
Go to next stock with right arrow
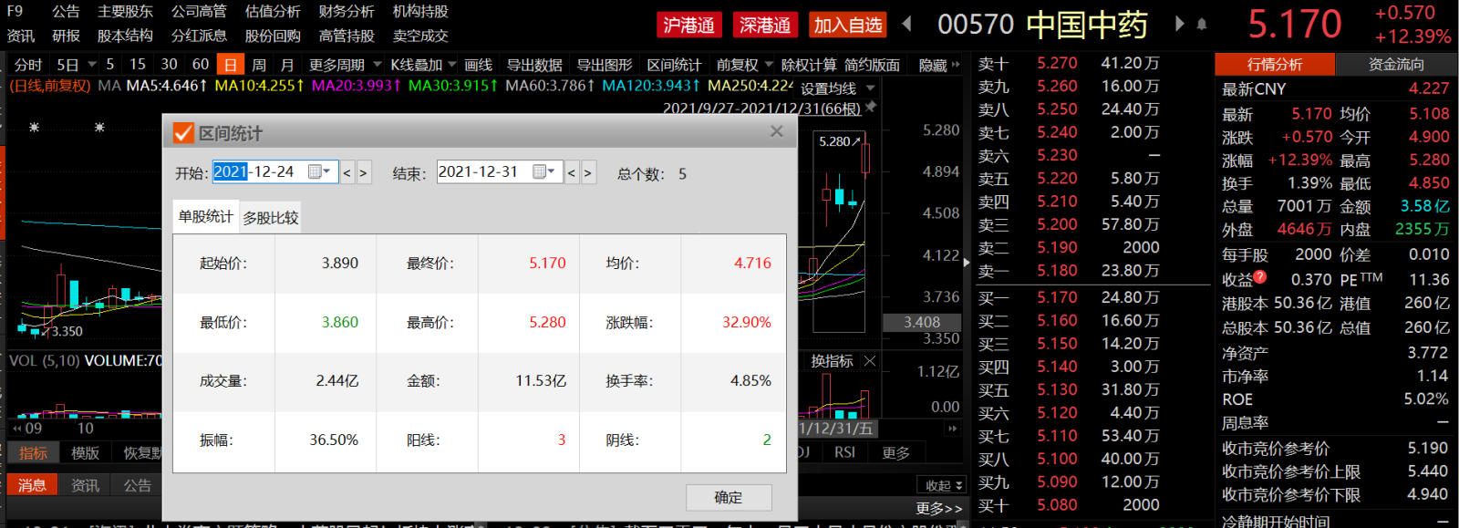(1179, 24)
